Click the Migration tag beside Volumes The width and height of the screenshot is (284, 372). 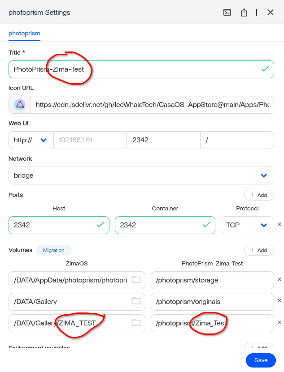point(53,250)
